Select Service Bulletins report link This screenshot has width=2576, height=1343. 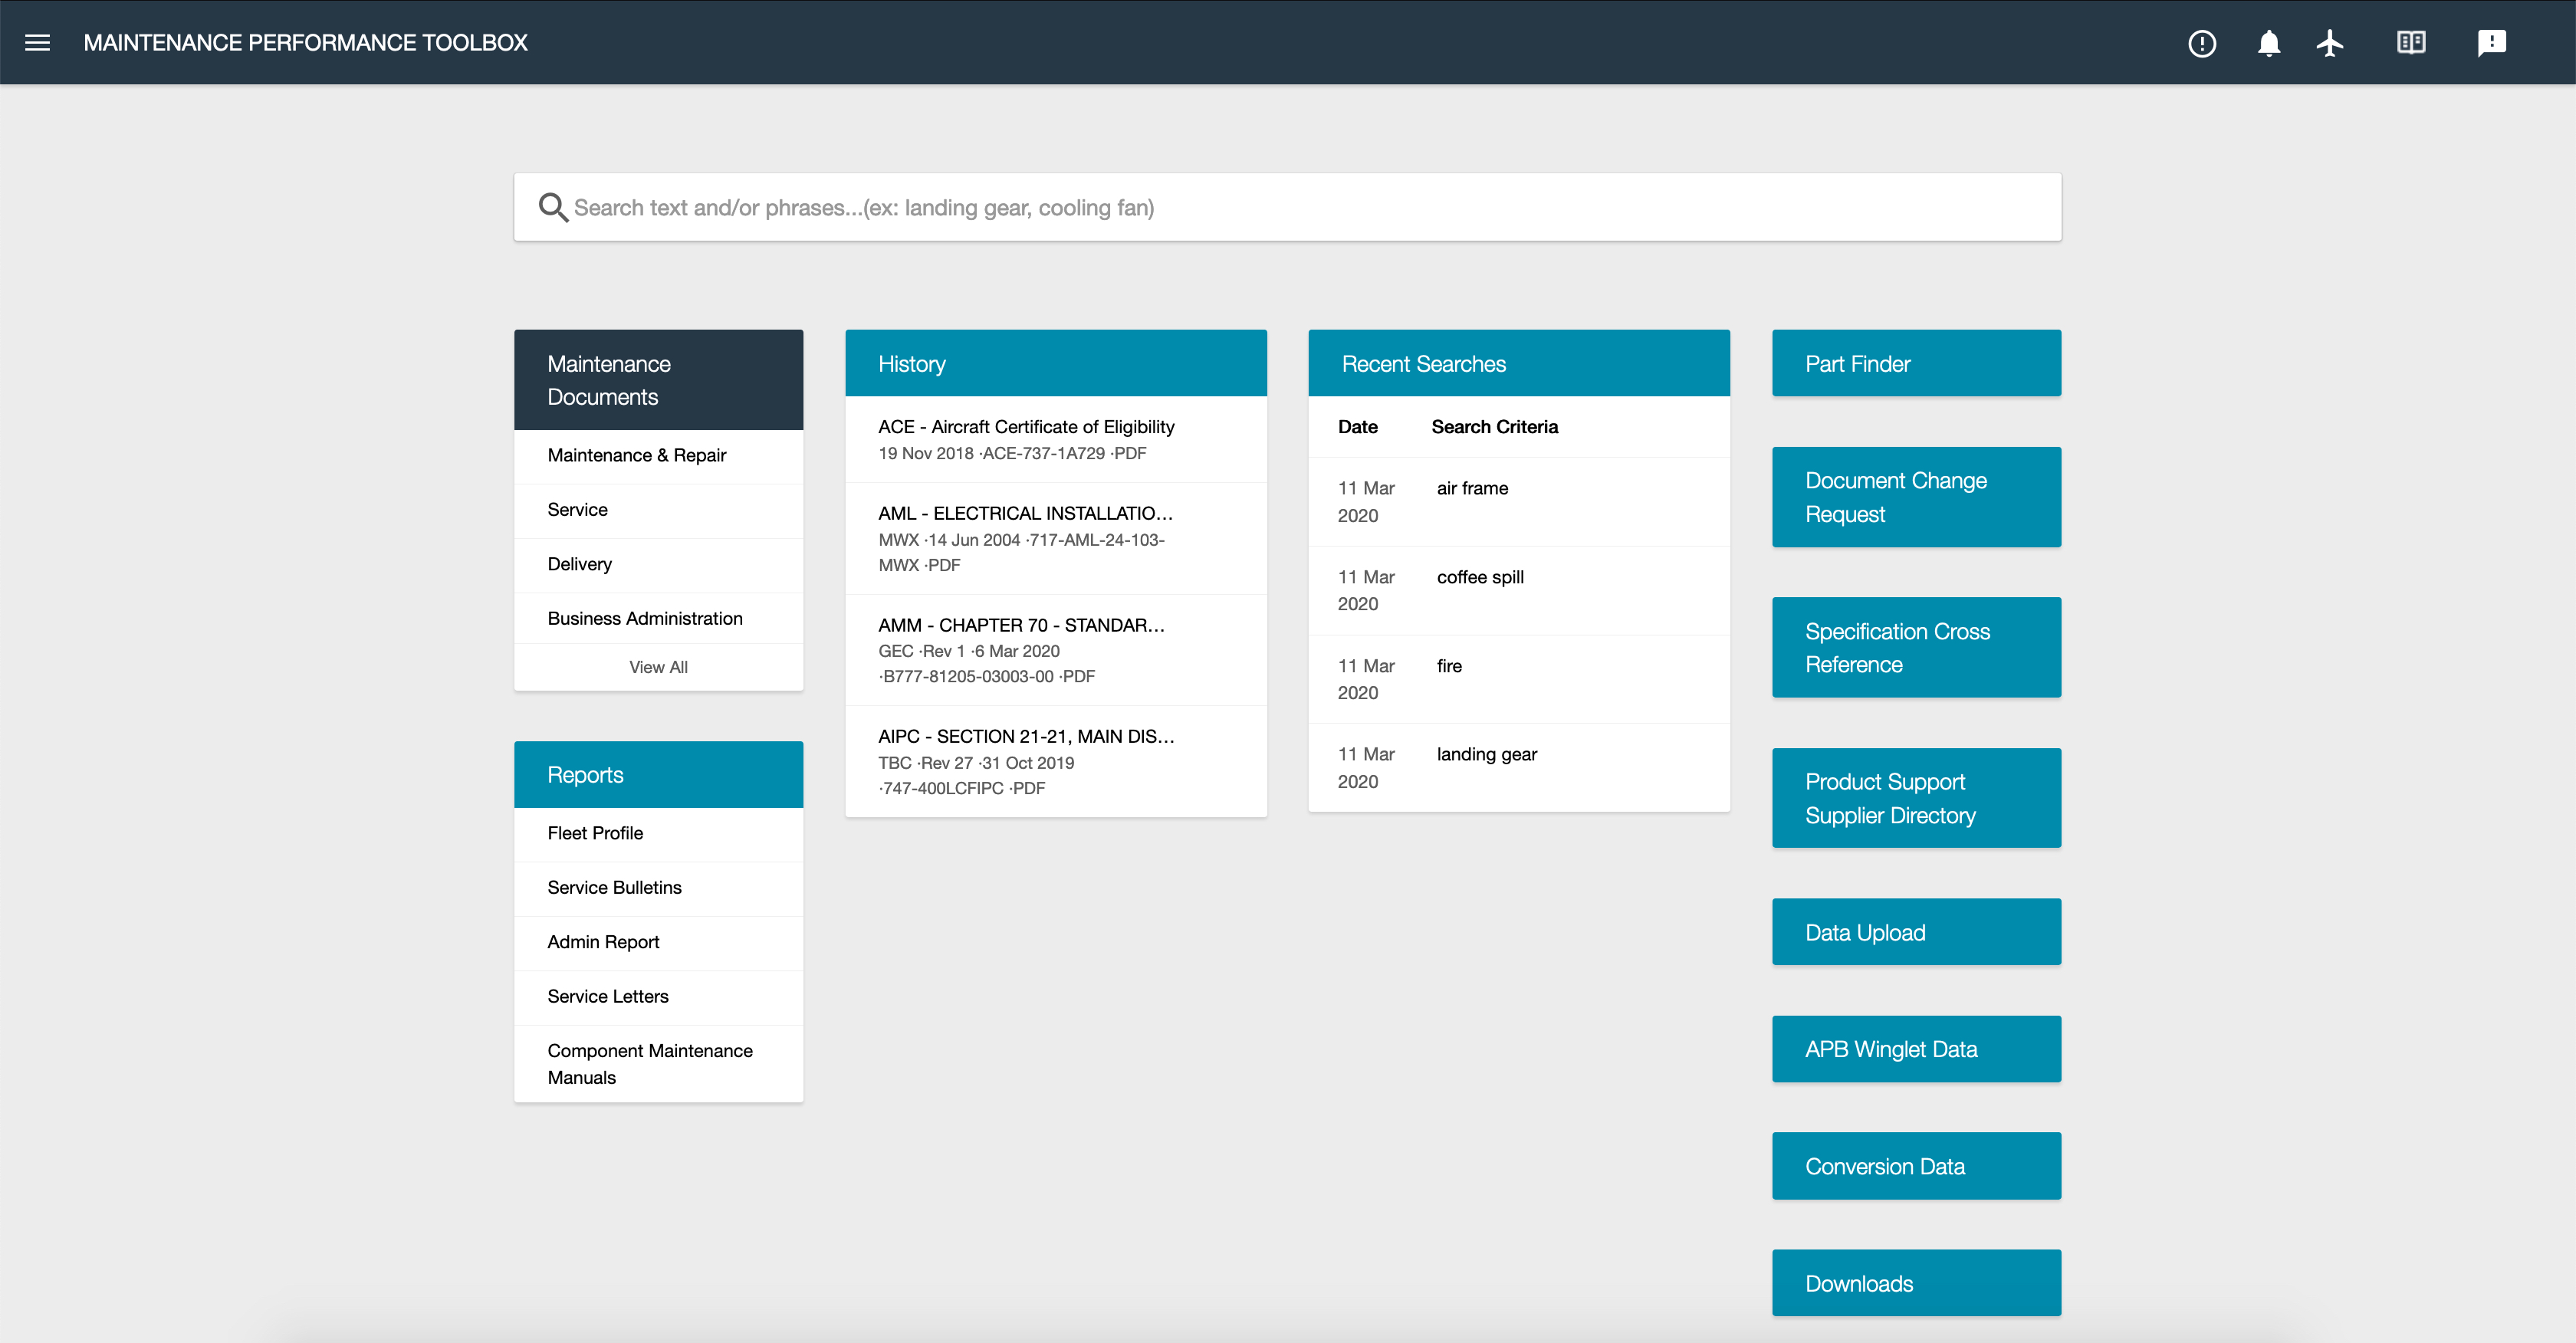613,888
